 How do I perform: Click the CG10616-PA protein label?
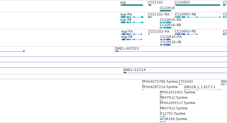[171, 37]
